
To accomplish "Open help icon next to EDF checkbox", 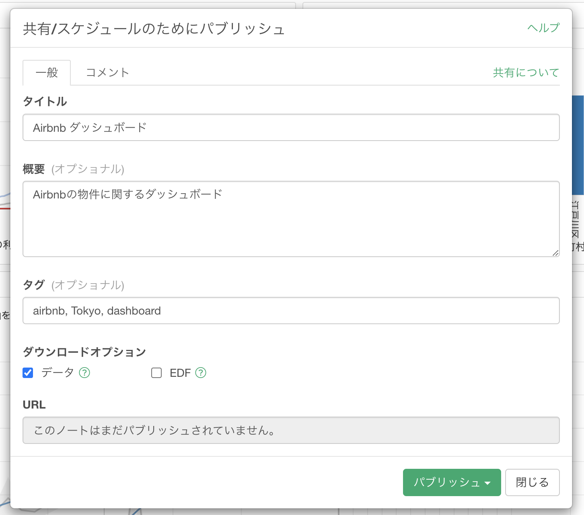I will pyautogui.click(x=201, y=373).
